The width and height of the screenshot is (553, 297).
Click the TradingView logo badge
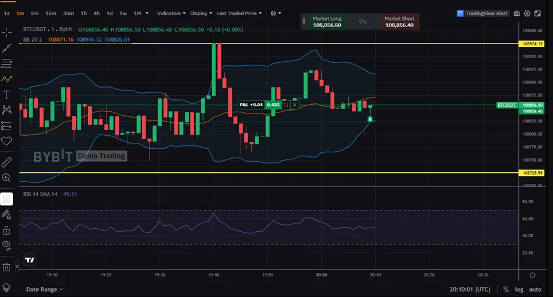(x=29, y=260)
